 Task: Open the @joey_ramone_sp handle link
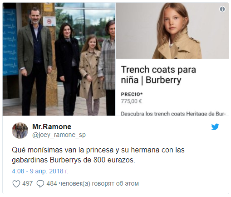pos(59,135)
